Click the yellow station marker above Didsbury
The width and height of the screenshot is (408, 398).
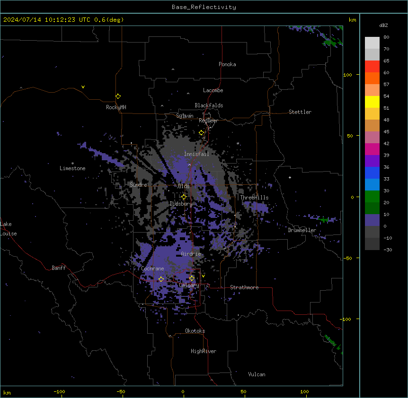click(x=184, y=197)
